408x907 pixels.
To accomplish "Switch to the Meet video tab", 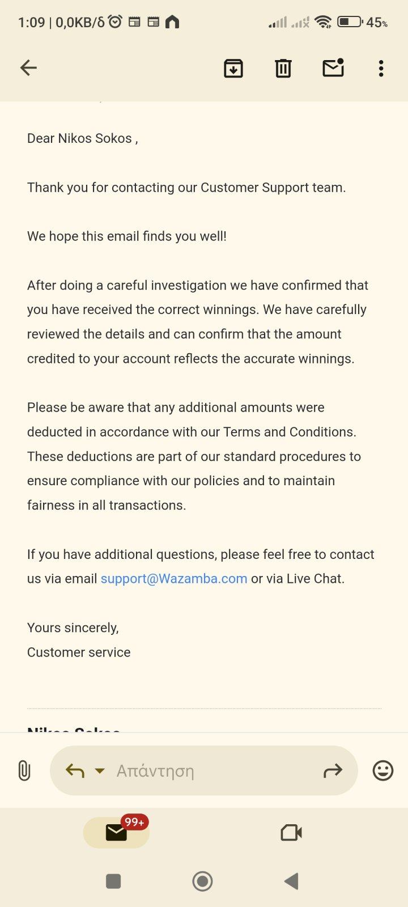I will (291, 832).
